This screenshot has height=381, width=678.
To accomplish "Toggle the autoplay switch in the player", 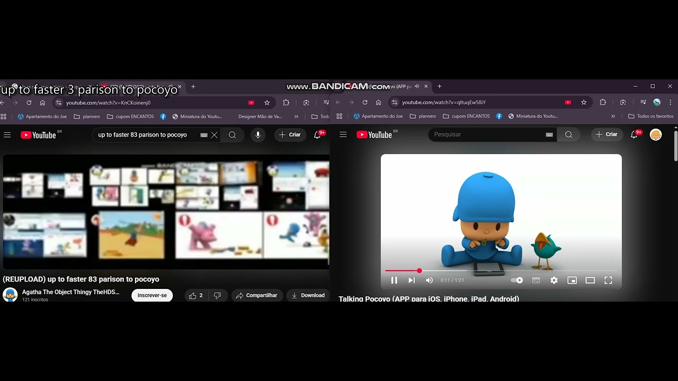I will pyautogui.click(x=517, y=280).
